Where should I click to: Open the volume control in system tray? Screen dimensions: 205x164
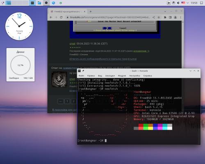pos(178,3)
